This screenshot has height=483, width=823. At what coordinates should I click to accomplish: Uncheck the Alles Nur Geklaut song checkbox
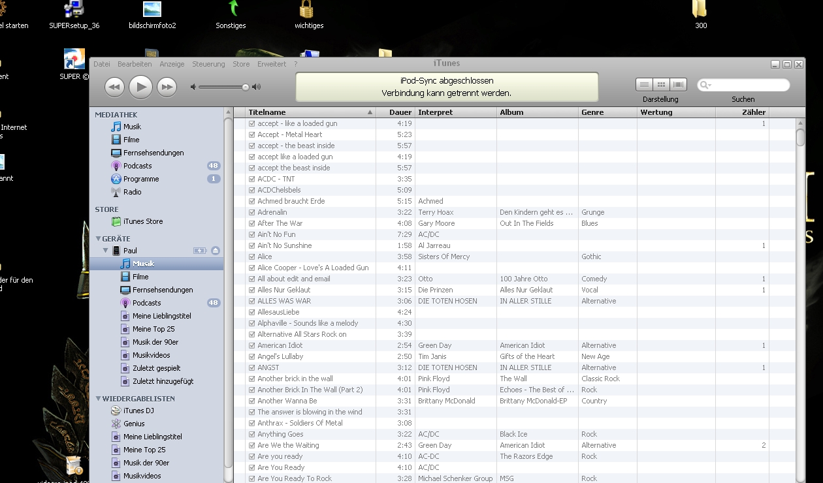(251, 290)
